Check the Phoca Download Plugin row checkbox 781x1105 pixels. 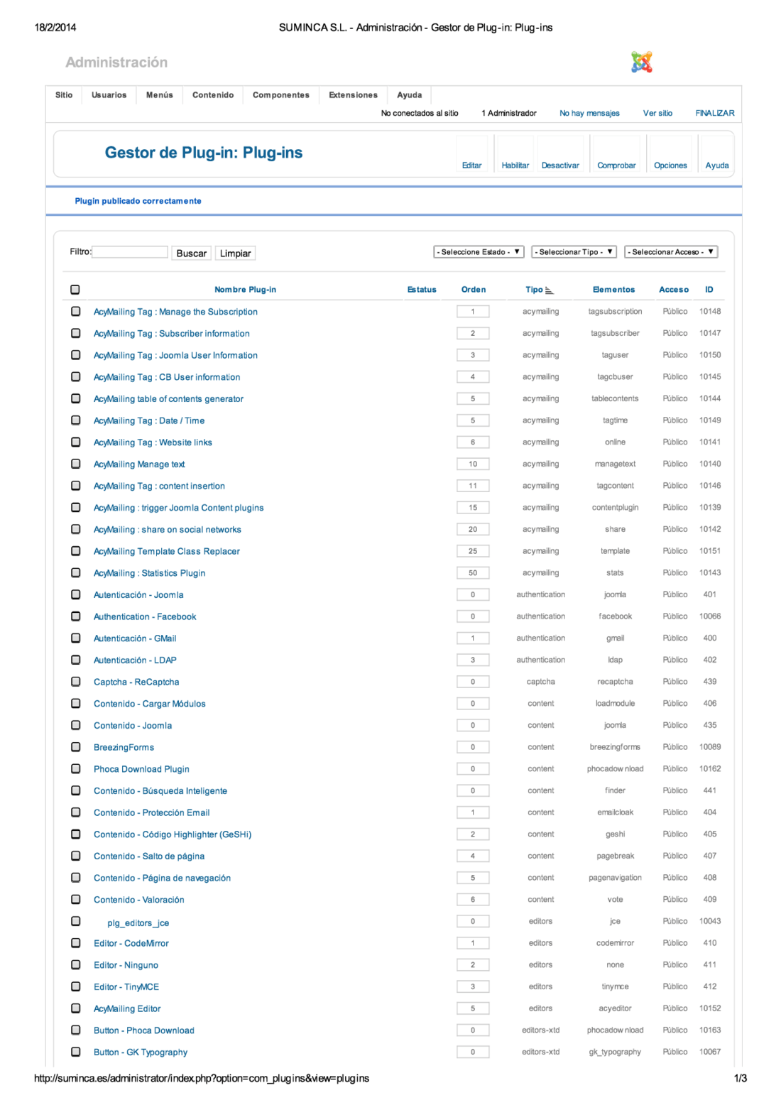click(75, 768)
